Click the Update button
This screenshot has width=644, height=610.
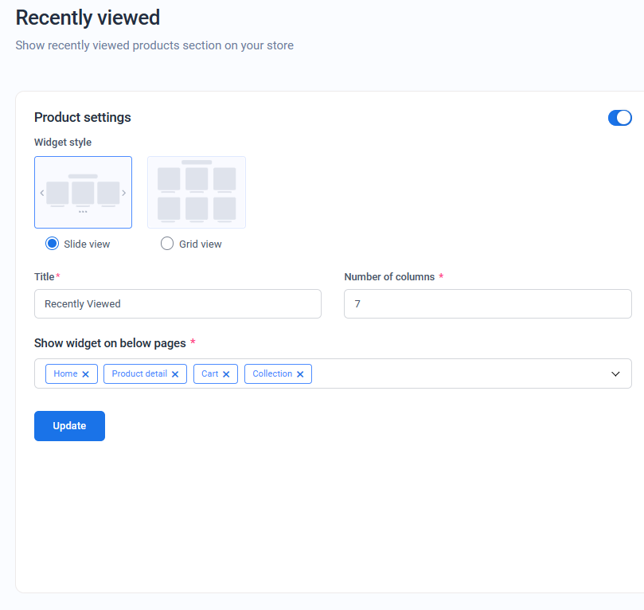click(69, 426)
